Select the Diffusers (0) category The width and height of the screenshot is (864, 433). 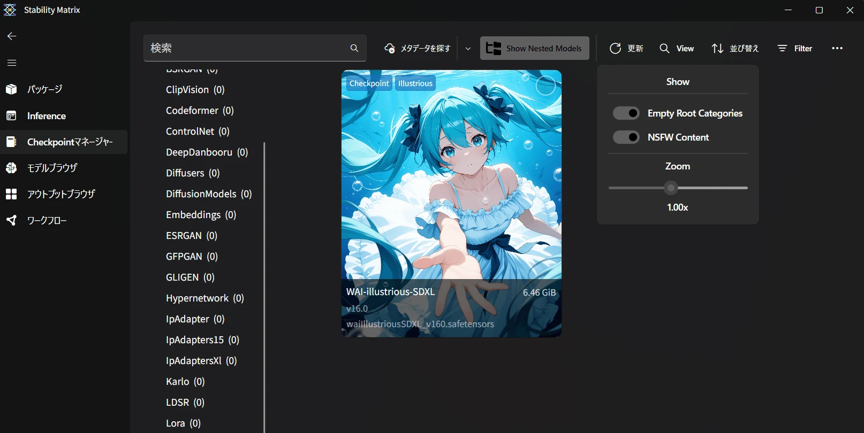coord(193,173)
